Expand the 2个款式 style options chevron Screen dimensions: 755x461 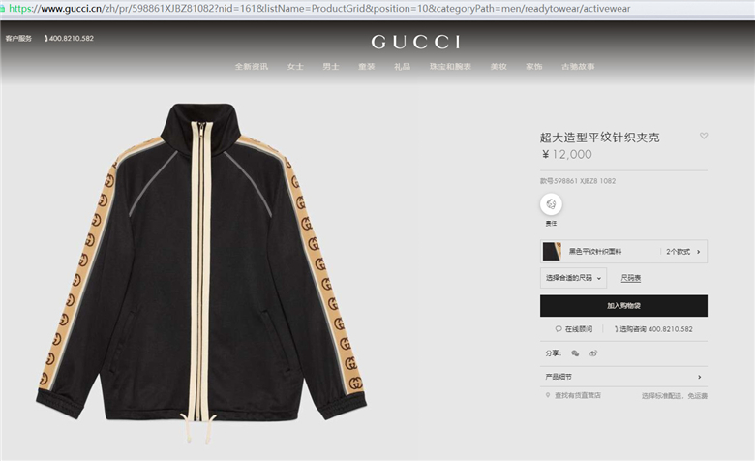click(x=699, y=252)
